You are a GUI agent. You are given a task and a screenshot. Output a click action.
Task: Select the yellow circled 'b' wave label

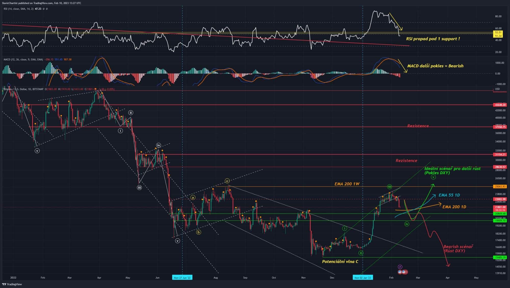pos(198,232)
